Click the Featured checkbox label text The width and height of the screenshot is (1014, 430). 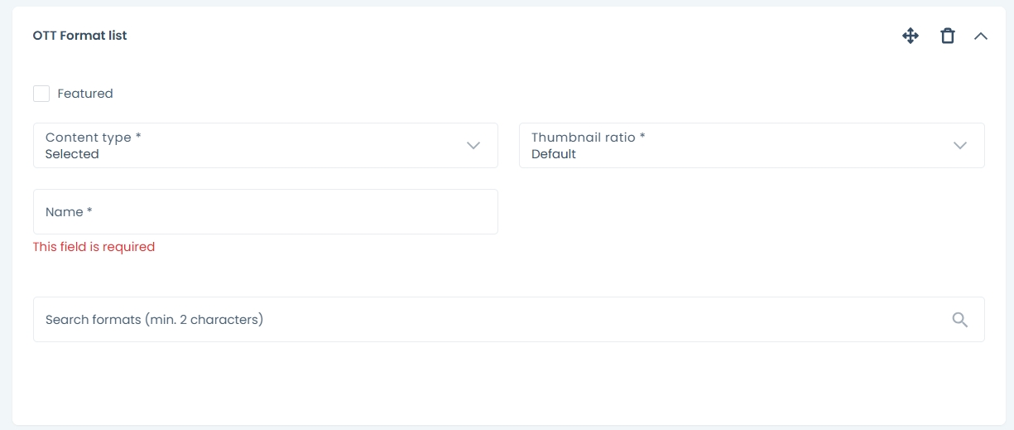(85, 94)
